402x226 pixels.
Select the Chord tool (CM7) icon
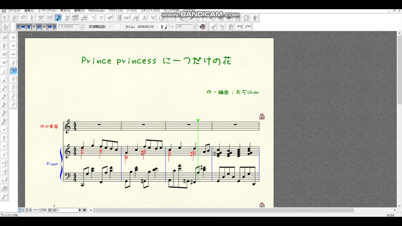(x=127, y=18)
